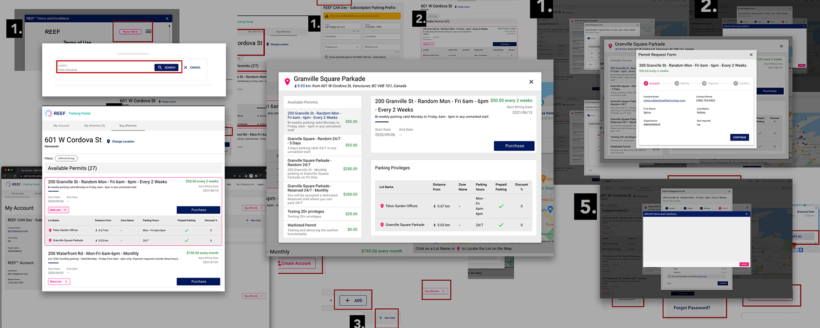Click the Forgot Password? link
Image resolution: width=820 pixels, height=328 pixels.
(x=692, y=307)
